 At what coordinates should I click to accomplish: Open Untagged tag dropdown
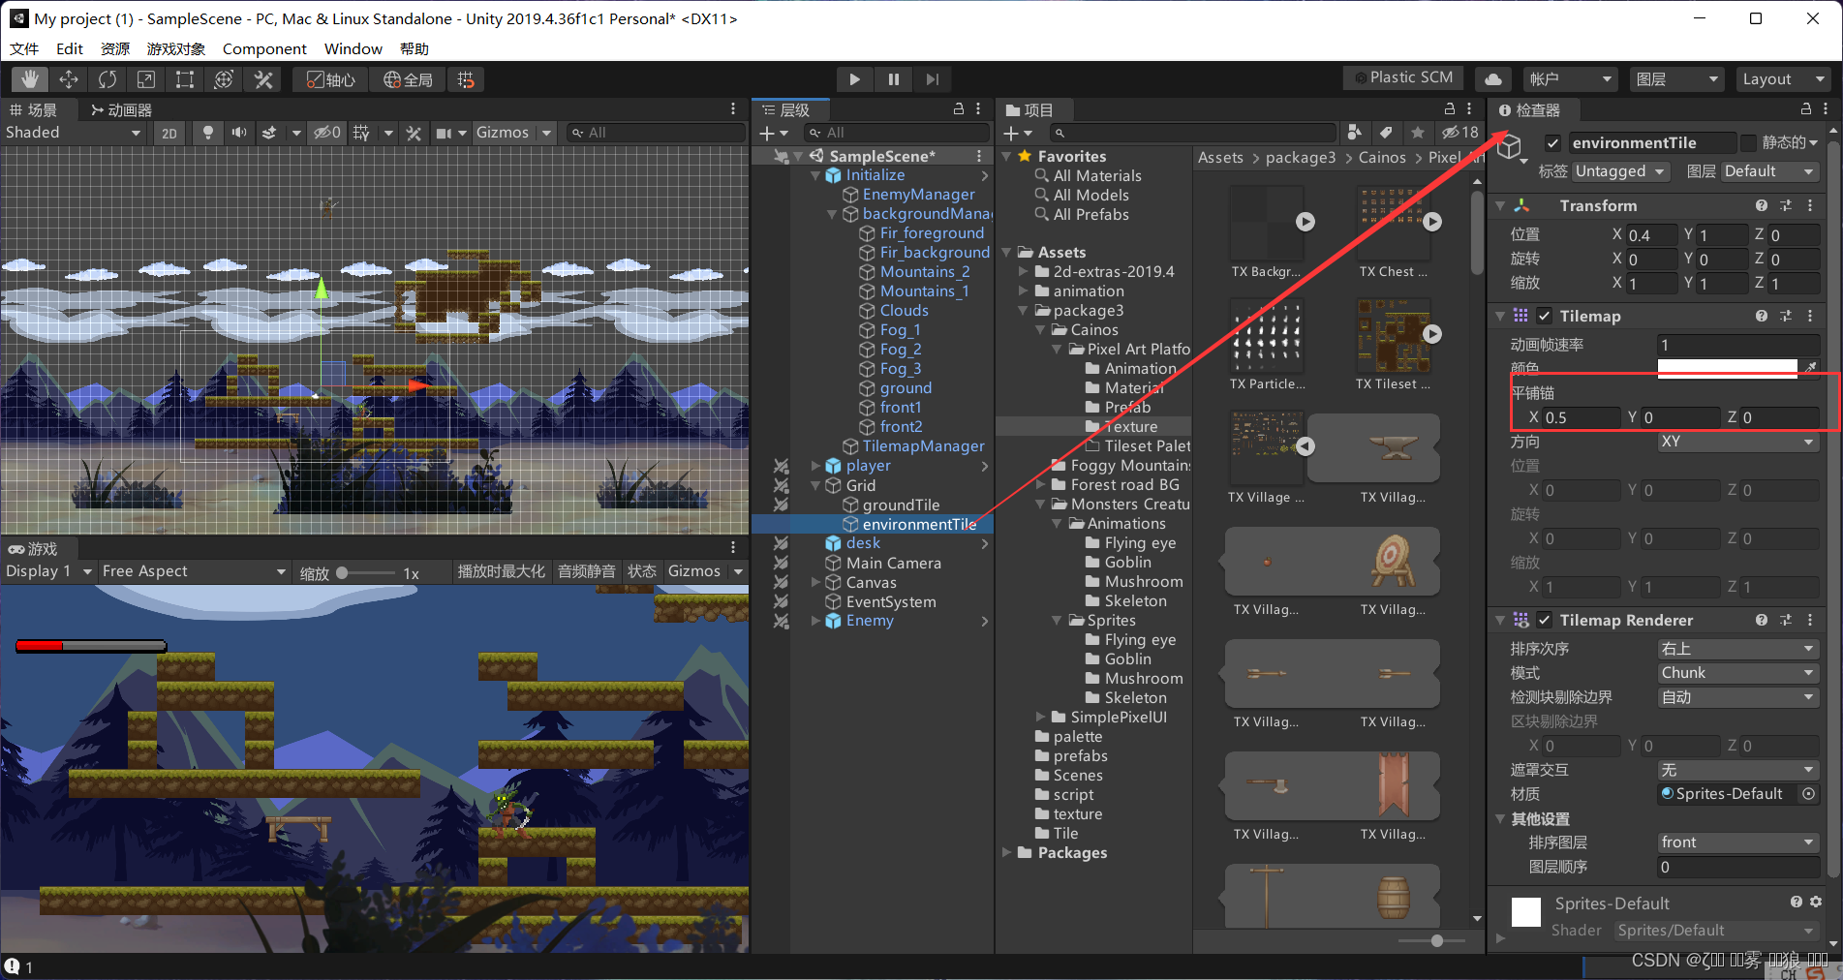tap(1620, 171)
